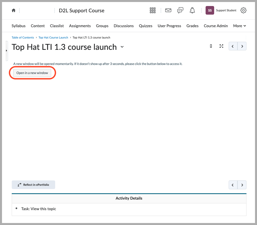257x225 pixels.
Task: Open the Top Hat LTI 1.3 title dropdown
Action: coord(122,47)
